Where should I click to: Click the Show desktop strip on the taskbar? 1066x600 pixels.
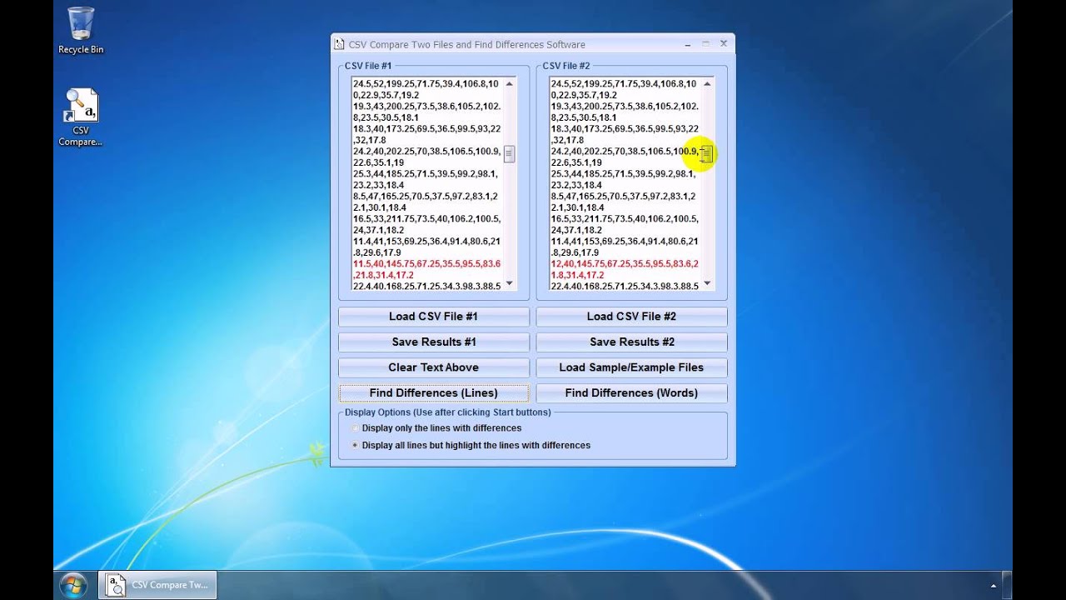1008,585
